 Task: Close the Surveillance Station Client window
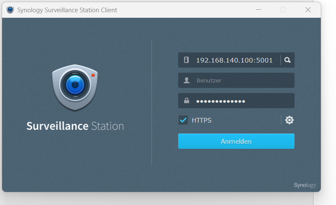coord(308,10)
